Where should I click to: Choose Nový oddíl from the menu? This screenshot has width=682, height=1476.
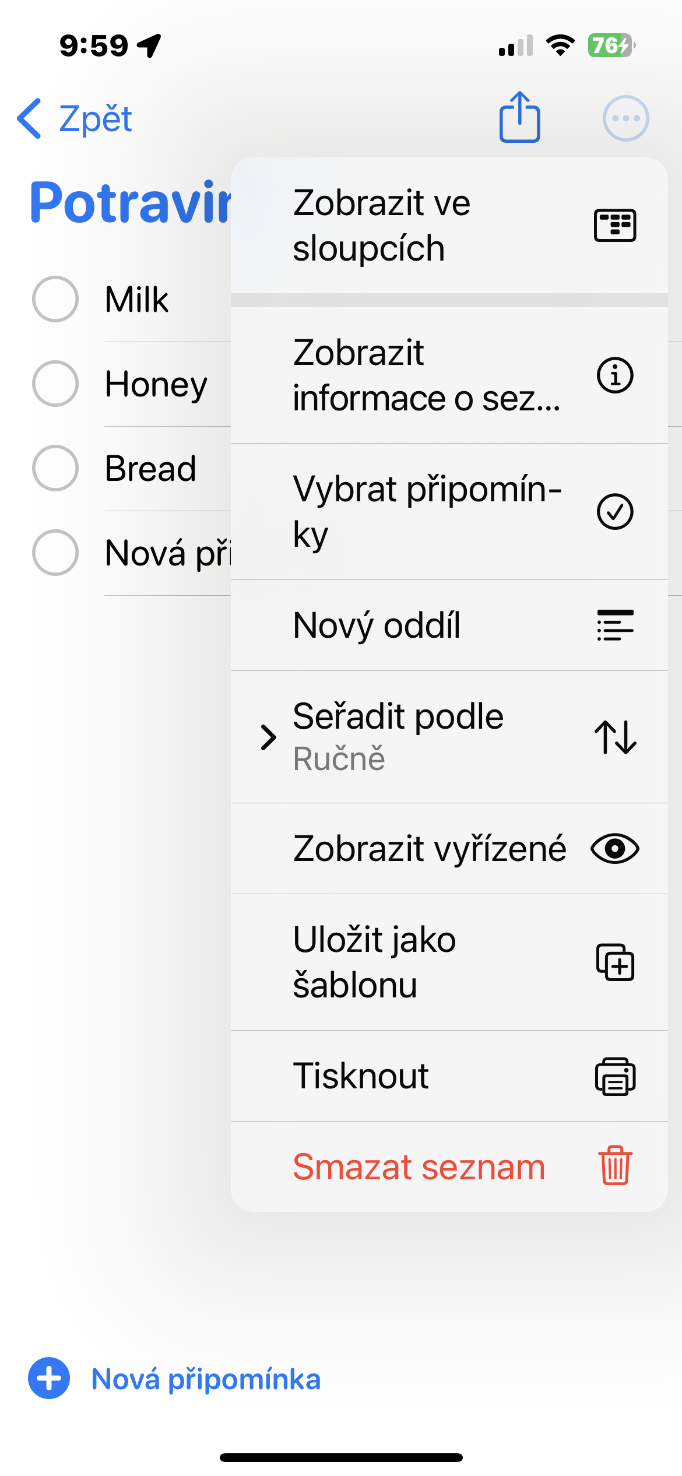point(377,625)
